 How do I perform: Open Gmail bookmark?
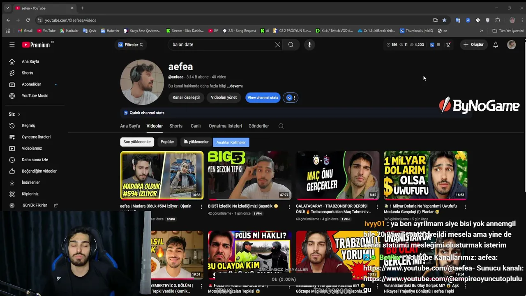25,31
